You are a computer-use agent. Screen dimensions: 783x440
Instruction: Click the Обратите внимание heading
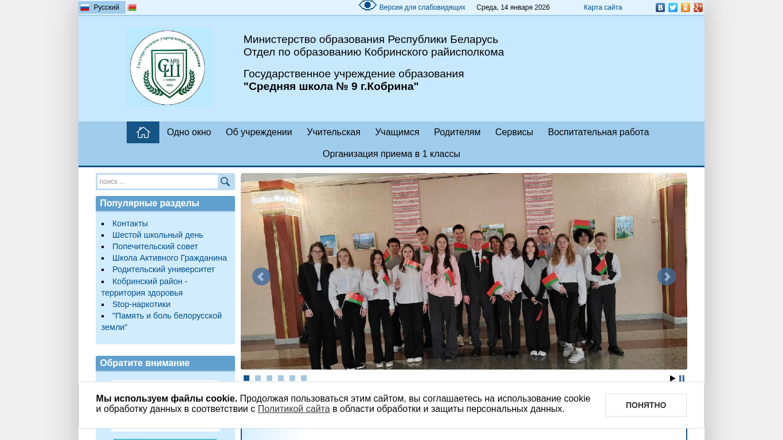(145, 363)
